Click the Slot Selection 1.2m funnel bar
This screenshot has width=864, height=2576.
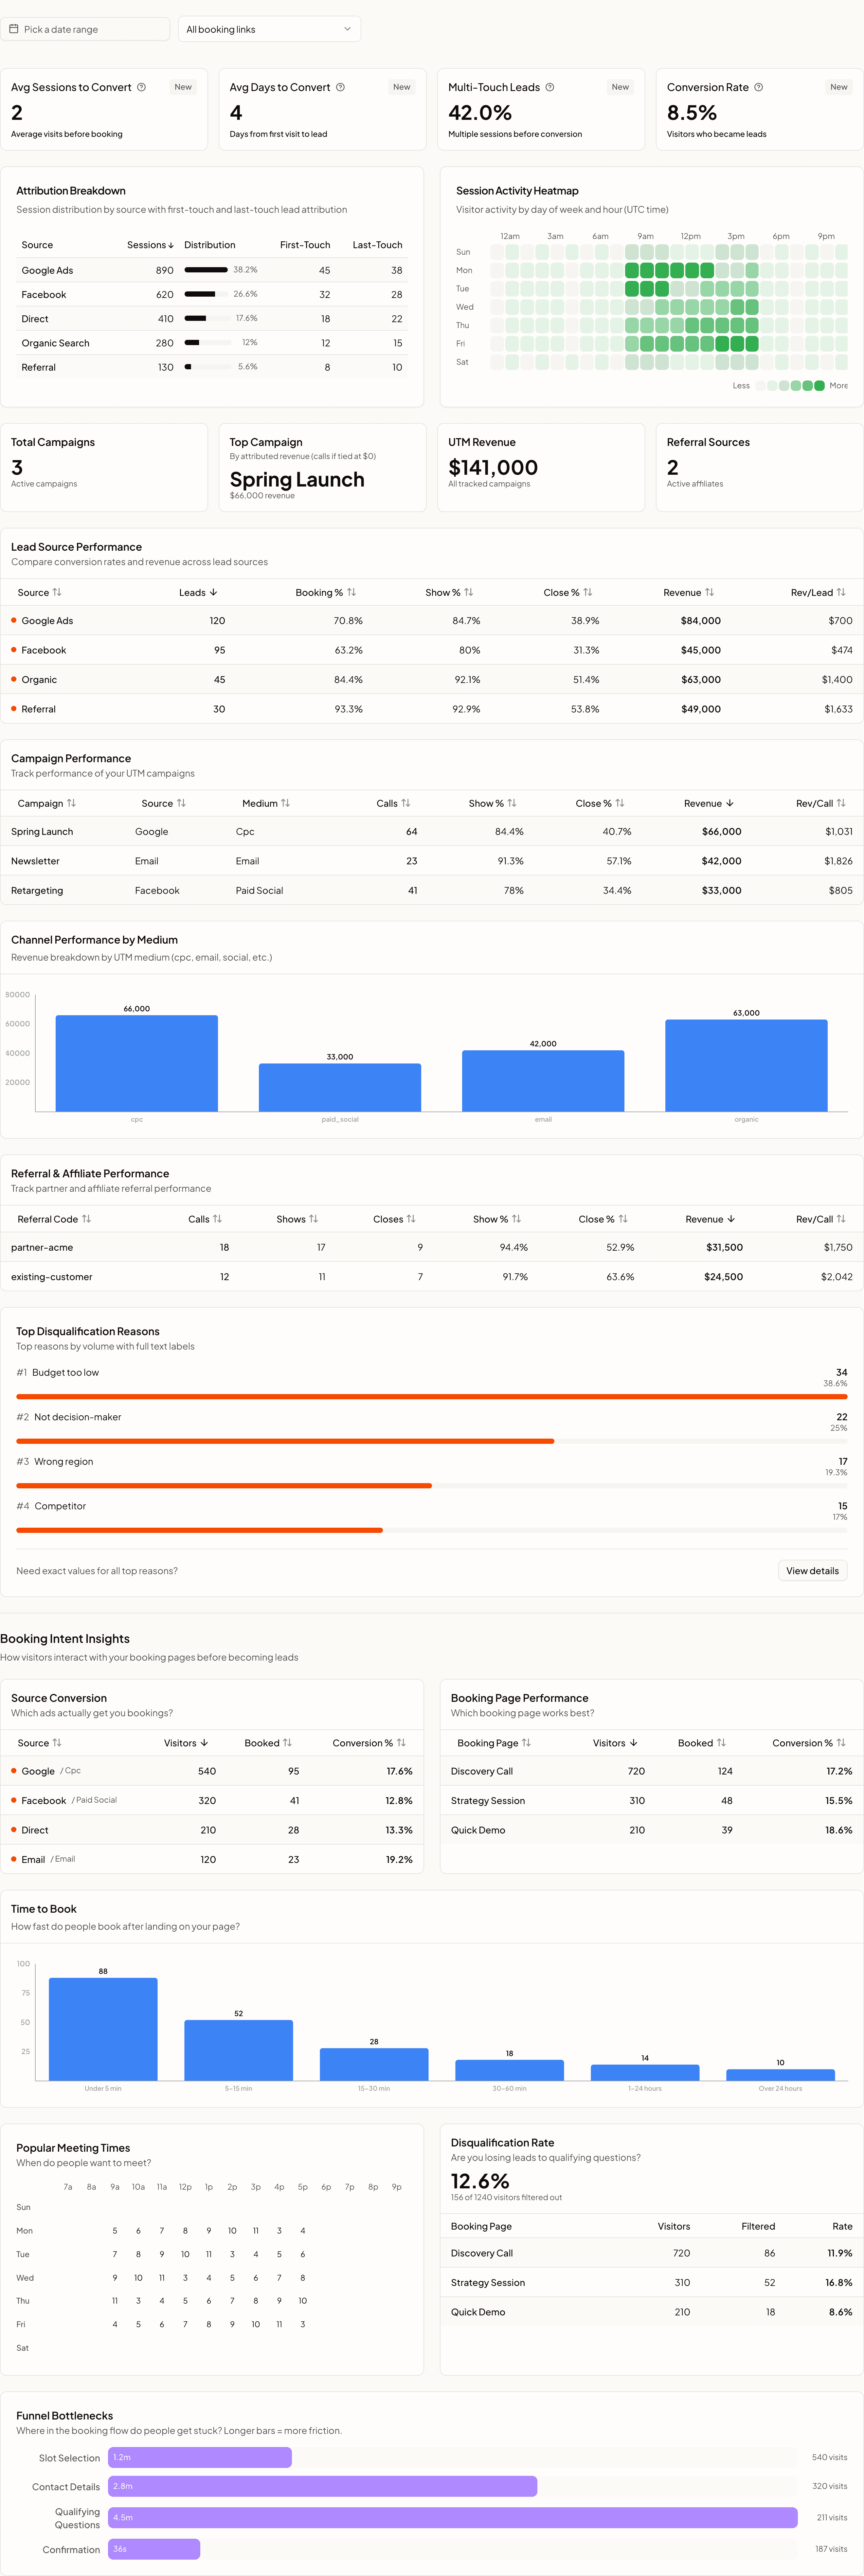(x=200, y=2457)
